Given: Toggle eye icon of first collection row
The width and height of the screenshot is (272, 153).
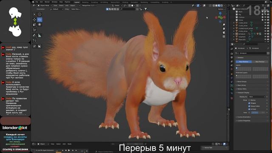Looking at the screenshot, I should 265,11.
